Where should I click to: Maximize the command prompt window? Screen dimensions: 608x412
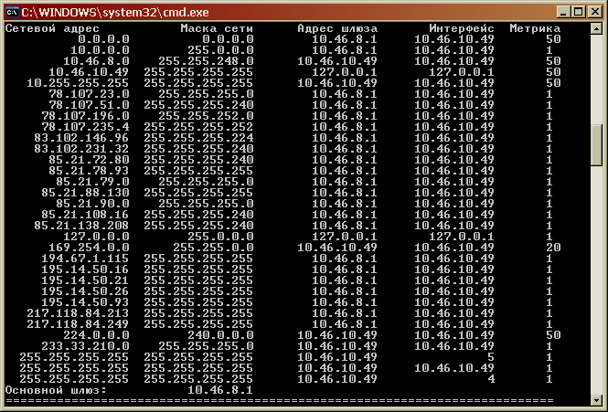(x=576, y=11)
